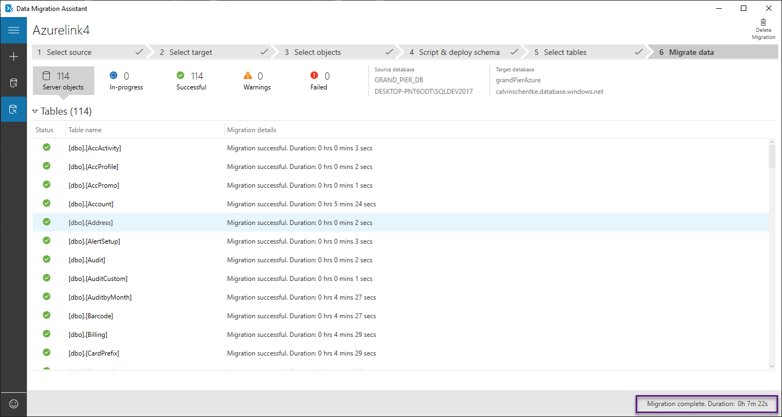The width and height of the screenshot is (782, 417).
Task: Select the [dbo].[AccPromo] table name
Action: tap(94, 185)
